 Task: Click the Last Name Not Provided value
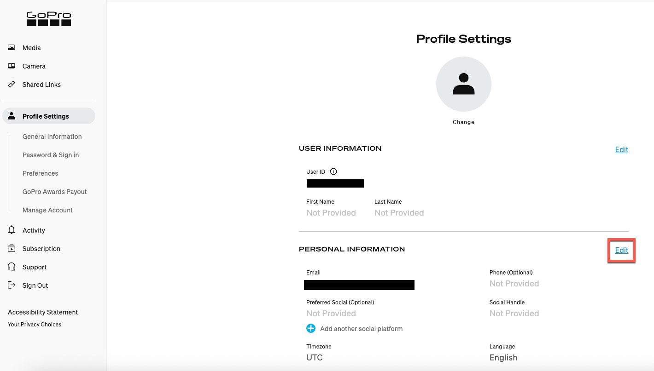[x=399, y=213]
